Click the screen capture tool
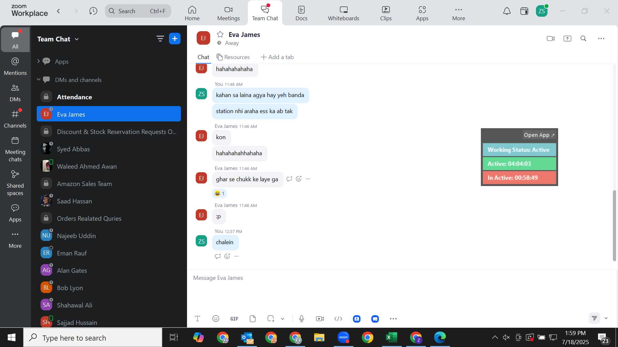Screen dimensions: 618x347 click(x=271, y=319)
